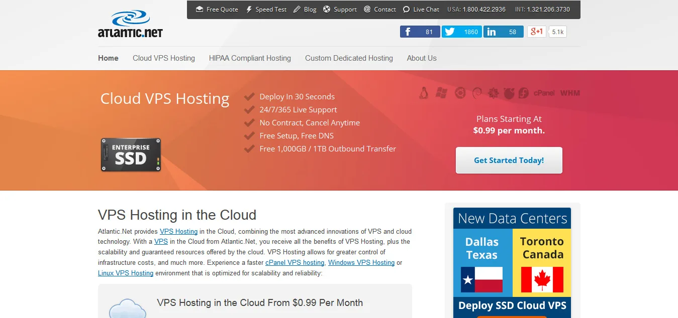The image size is (678, 318).
Task: Click the Canada flag image
Action: pos(542,279)
